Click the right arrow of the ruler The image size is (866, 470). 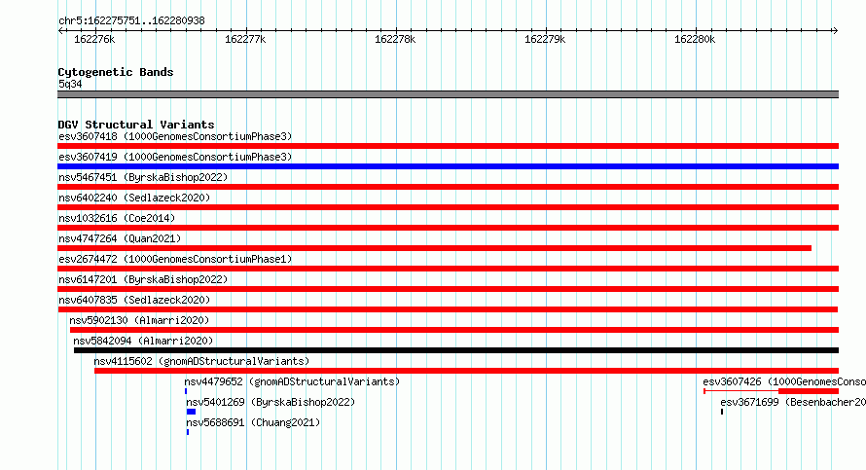click(x=835, y=30)
